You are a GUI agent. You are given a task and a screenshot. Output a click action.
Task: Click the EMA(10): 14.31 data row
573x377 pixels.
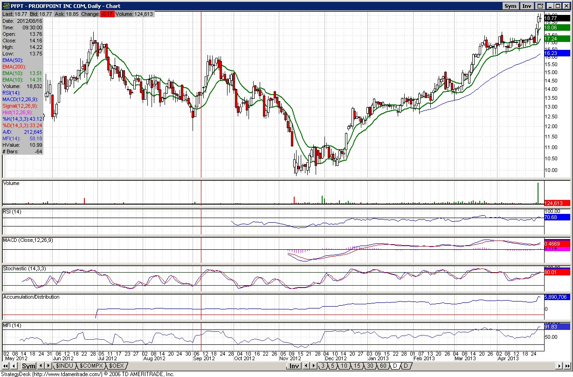click(22, 80)
